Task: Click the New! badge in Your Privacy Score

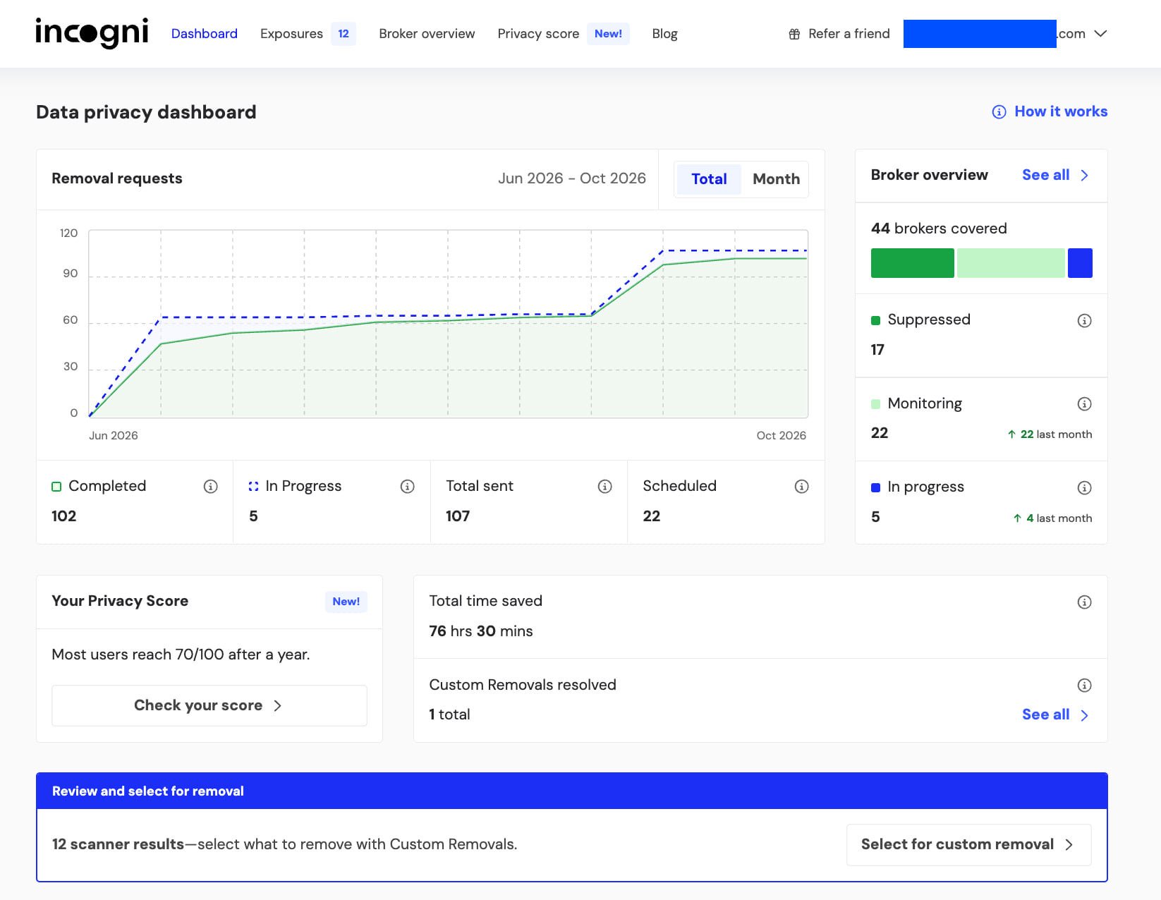Action: pyautogui.click(x=346, y=602)
